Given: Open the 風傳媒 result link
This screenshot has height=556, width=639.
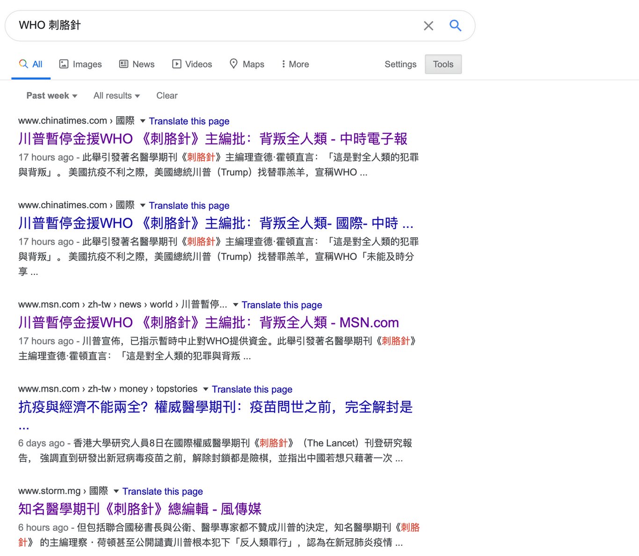Looking at the screenshot, I should tap(140, 509).
